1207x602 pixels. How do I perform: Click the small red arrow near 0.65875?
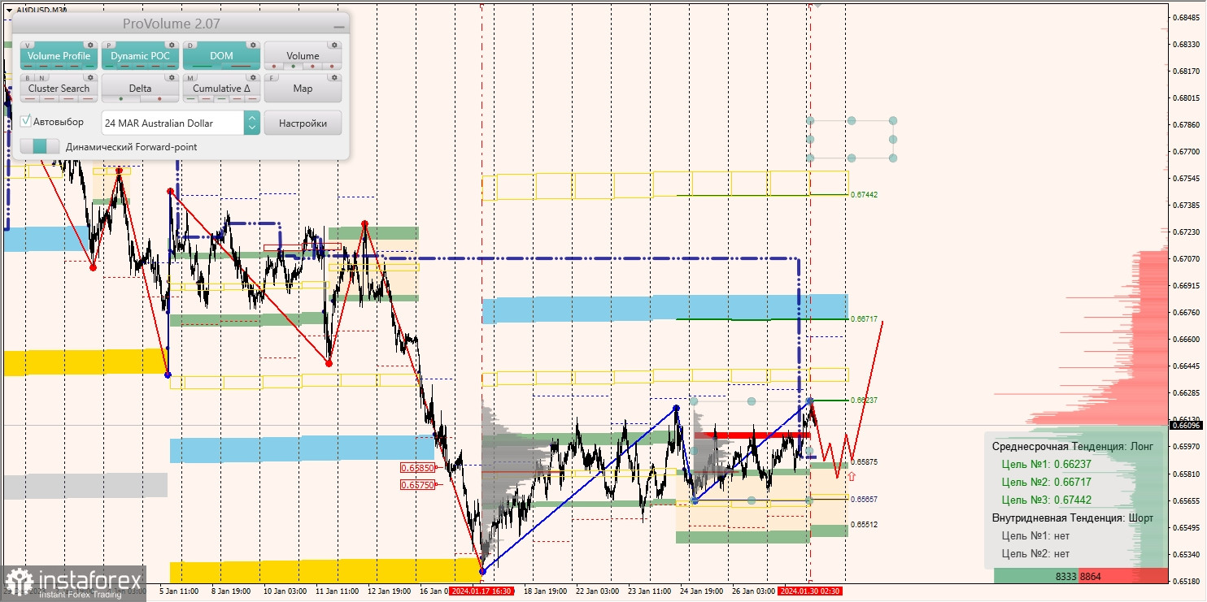click(852, 476)
